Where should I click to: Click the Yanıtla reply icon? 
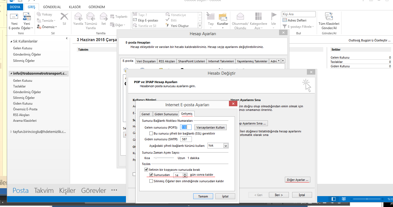[78, 17]
